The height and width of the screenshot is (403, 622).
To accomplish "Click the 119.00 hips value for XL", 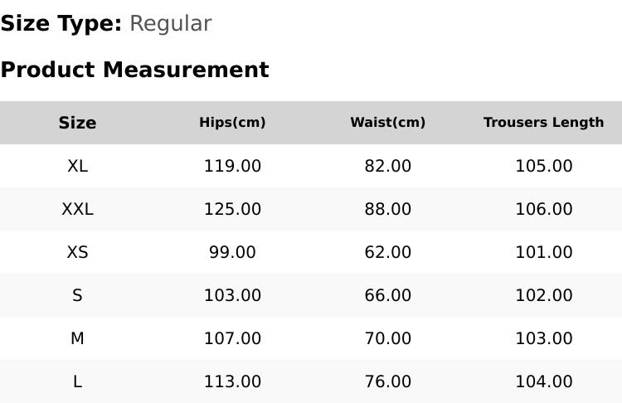I will click(x=232, y=166).
